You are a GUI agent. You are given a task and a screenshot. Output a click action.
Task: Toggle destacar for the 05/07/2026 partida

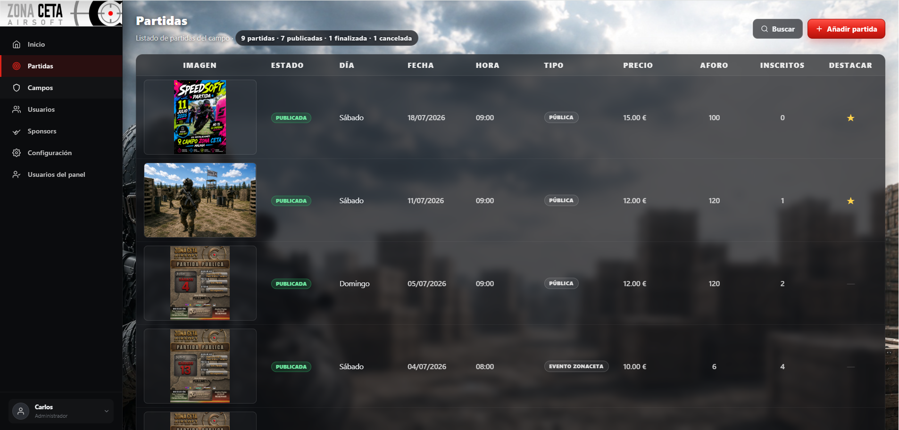[850, 284]
